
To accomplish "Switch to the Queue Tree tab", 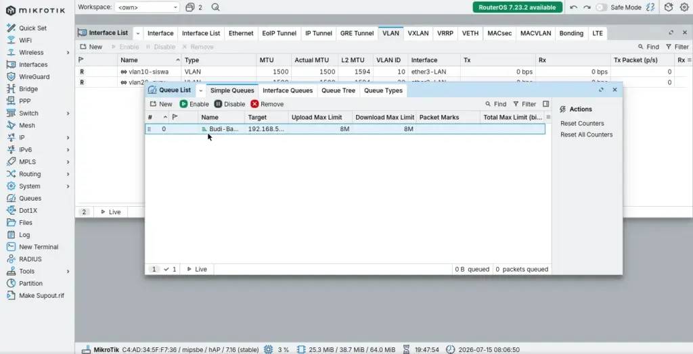I will point(338,91).
